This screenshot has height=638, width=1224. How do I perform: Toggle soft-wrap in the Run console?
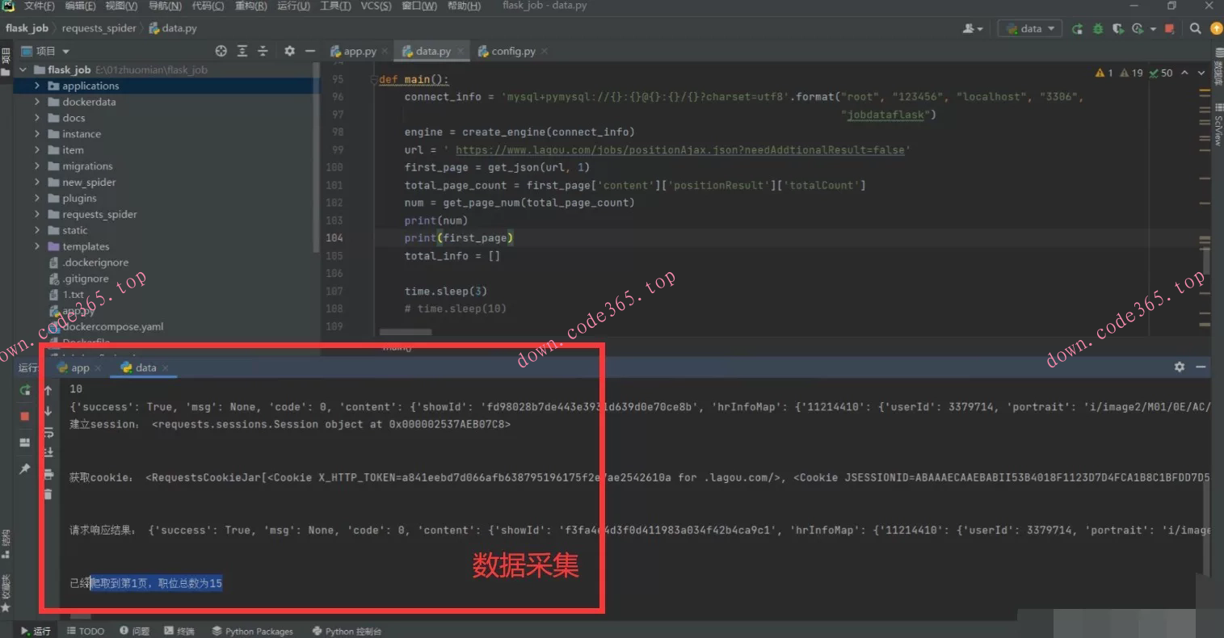[48, 432]
